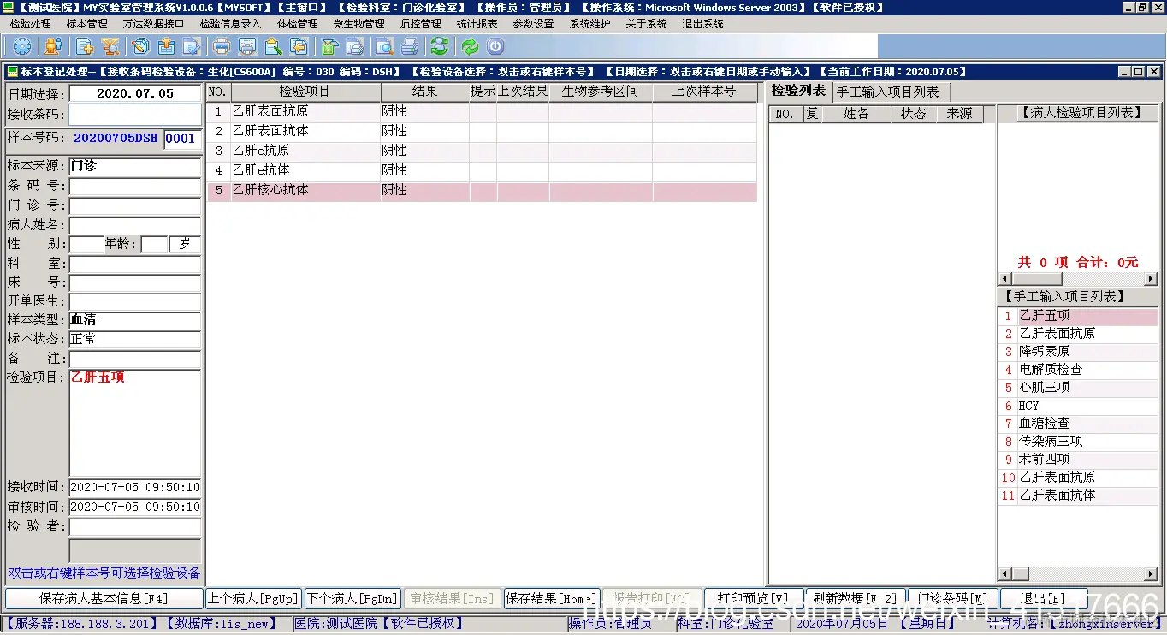Click right arrow of patient items scrollbar
The width and height of the screenshot is (1167, 635).
[1151, 279]
